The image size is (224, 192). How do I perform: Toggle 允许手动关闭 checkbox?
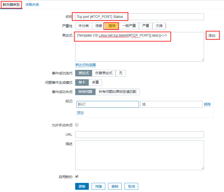77,125
